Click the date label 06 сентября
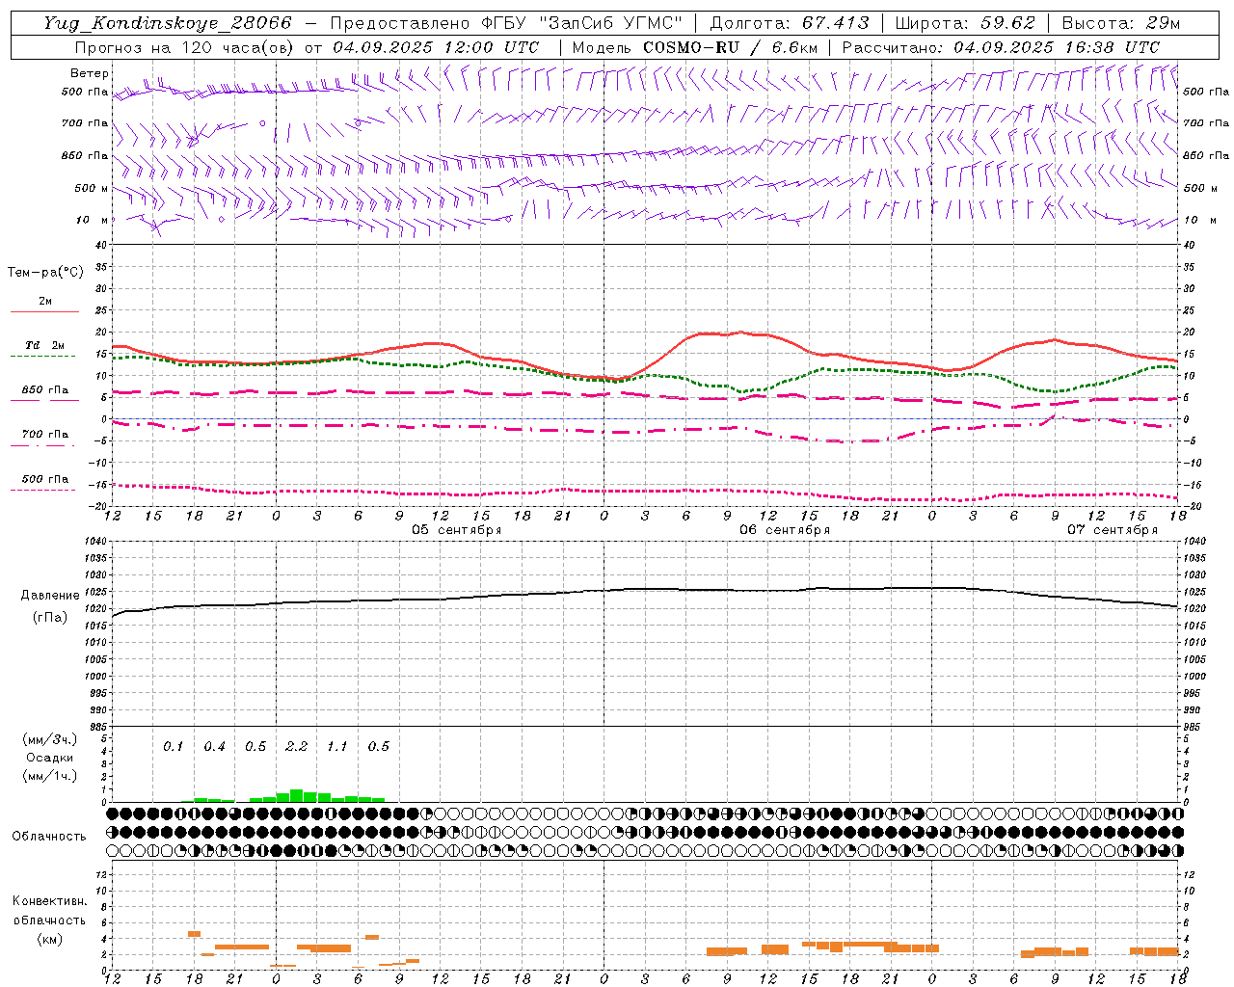 tap(785, 530)
